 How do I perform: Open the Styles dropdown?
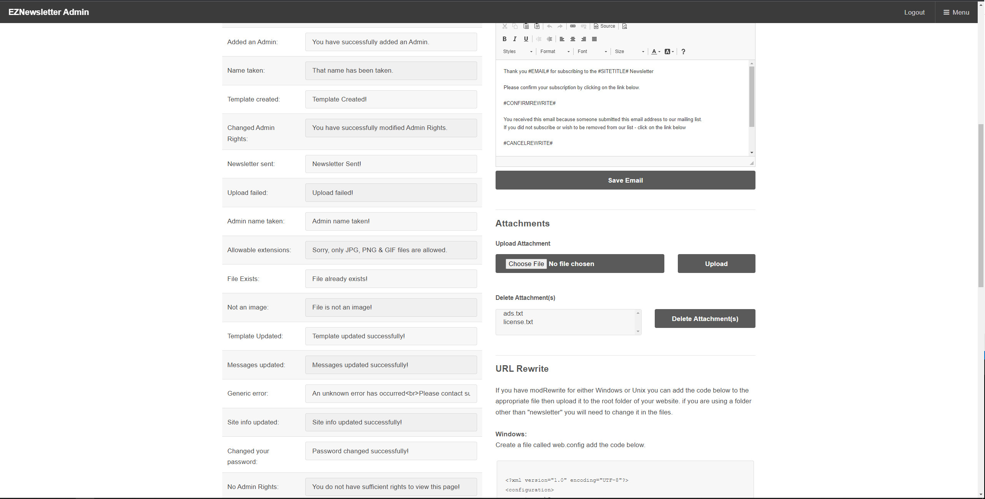pyautogui.click(x=517, y=52)
